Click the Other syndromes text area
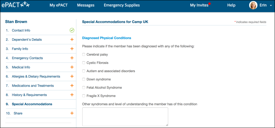Screen dimensions: 275x128 pos(125,117)
